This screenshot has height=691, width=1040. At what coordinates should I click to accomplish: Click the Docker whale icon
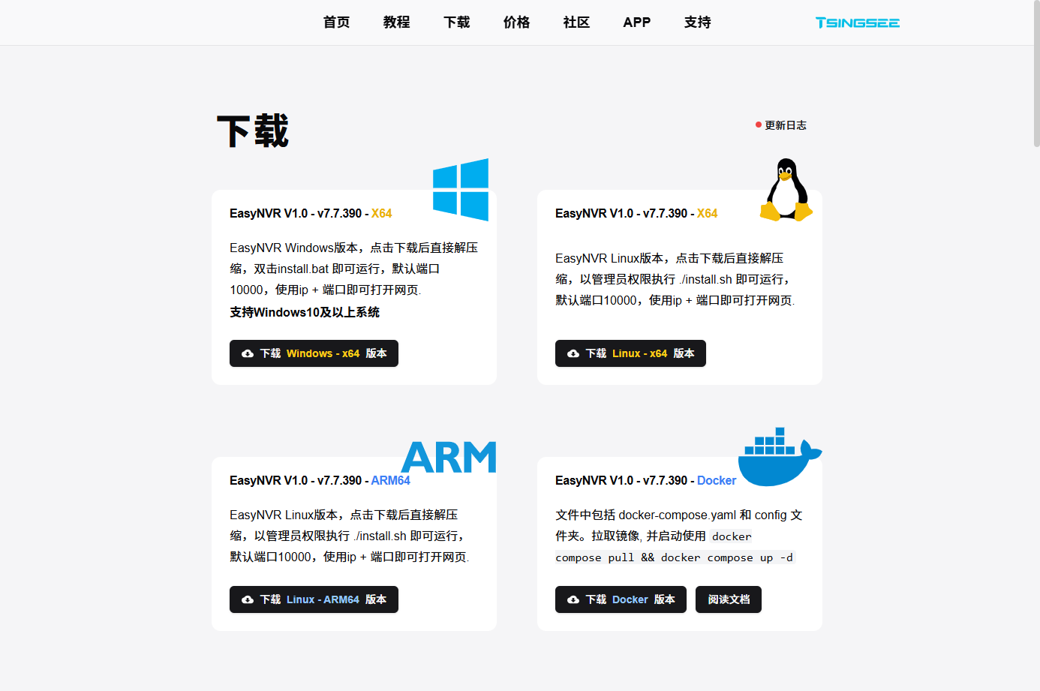(780, 456)
